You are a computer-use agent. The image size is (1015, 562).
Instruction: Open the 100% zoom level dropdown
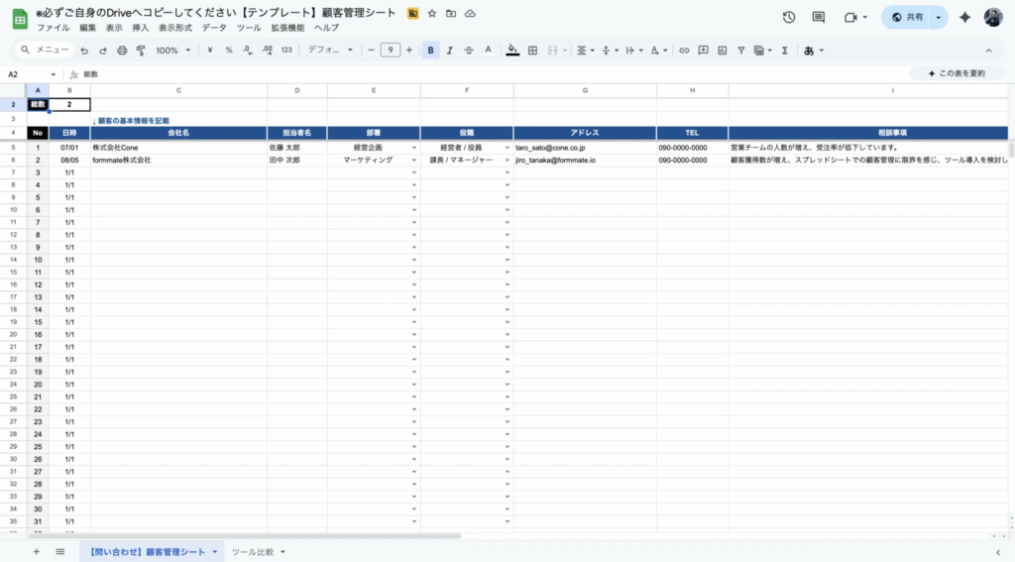pyautogui.click(x=172, y=50)
